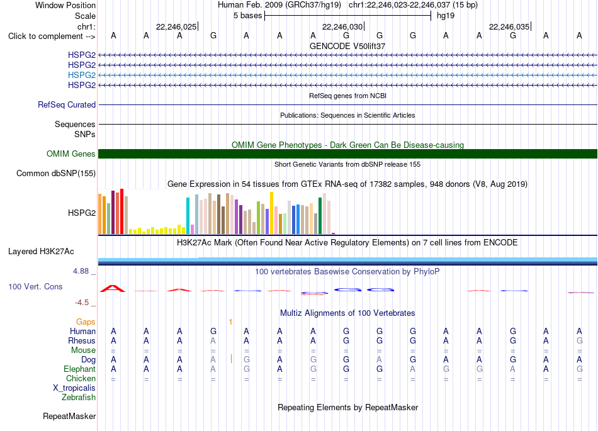Open the Common dbSNP(155) track label
Screen dimensions: 598x431
[56, 174]
